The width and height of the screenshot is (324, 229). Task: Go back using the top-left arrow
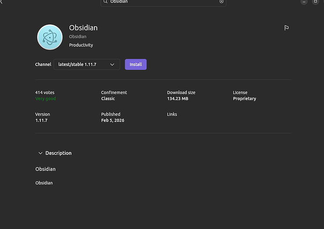click(x=2, y=2)
